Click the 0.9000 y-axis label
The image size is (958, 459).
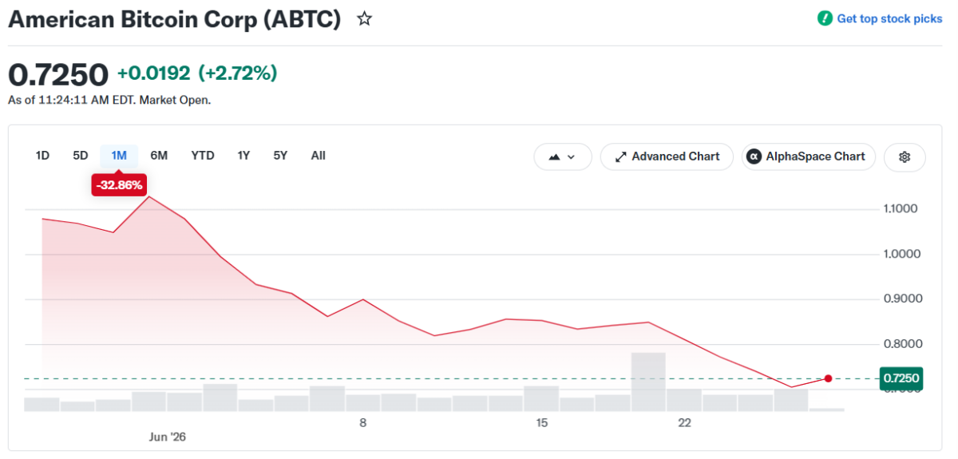pos(901,299)
